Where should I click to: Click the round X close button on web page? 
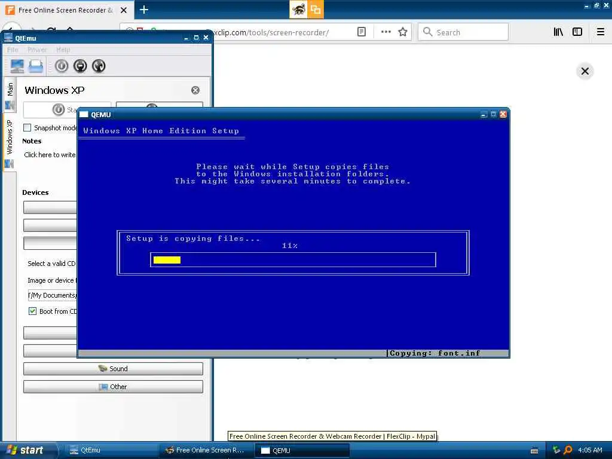click(585, 71)
